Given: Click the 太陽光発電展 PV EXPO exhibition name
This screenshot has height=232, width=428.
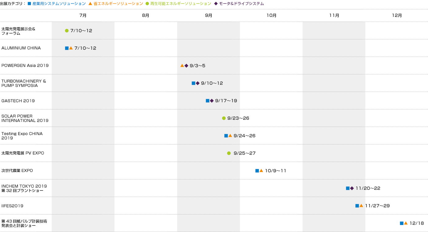Looking at the screenshot, I should tap(23, 153).
